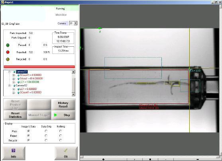Expand the LC1 = 100.000000 node
This screenshot has height=161, width=222.
(14, 82)
